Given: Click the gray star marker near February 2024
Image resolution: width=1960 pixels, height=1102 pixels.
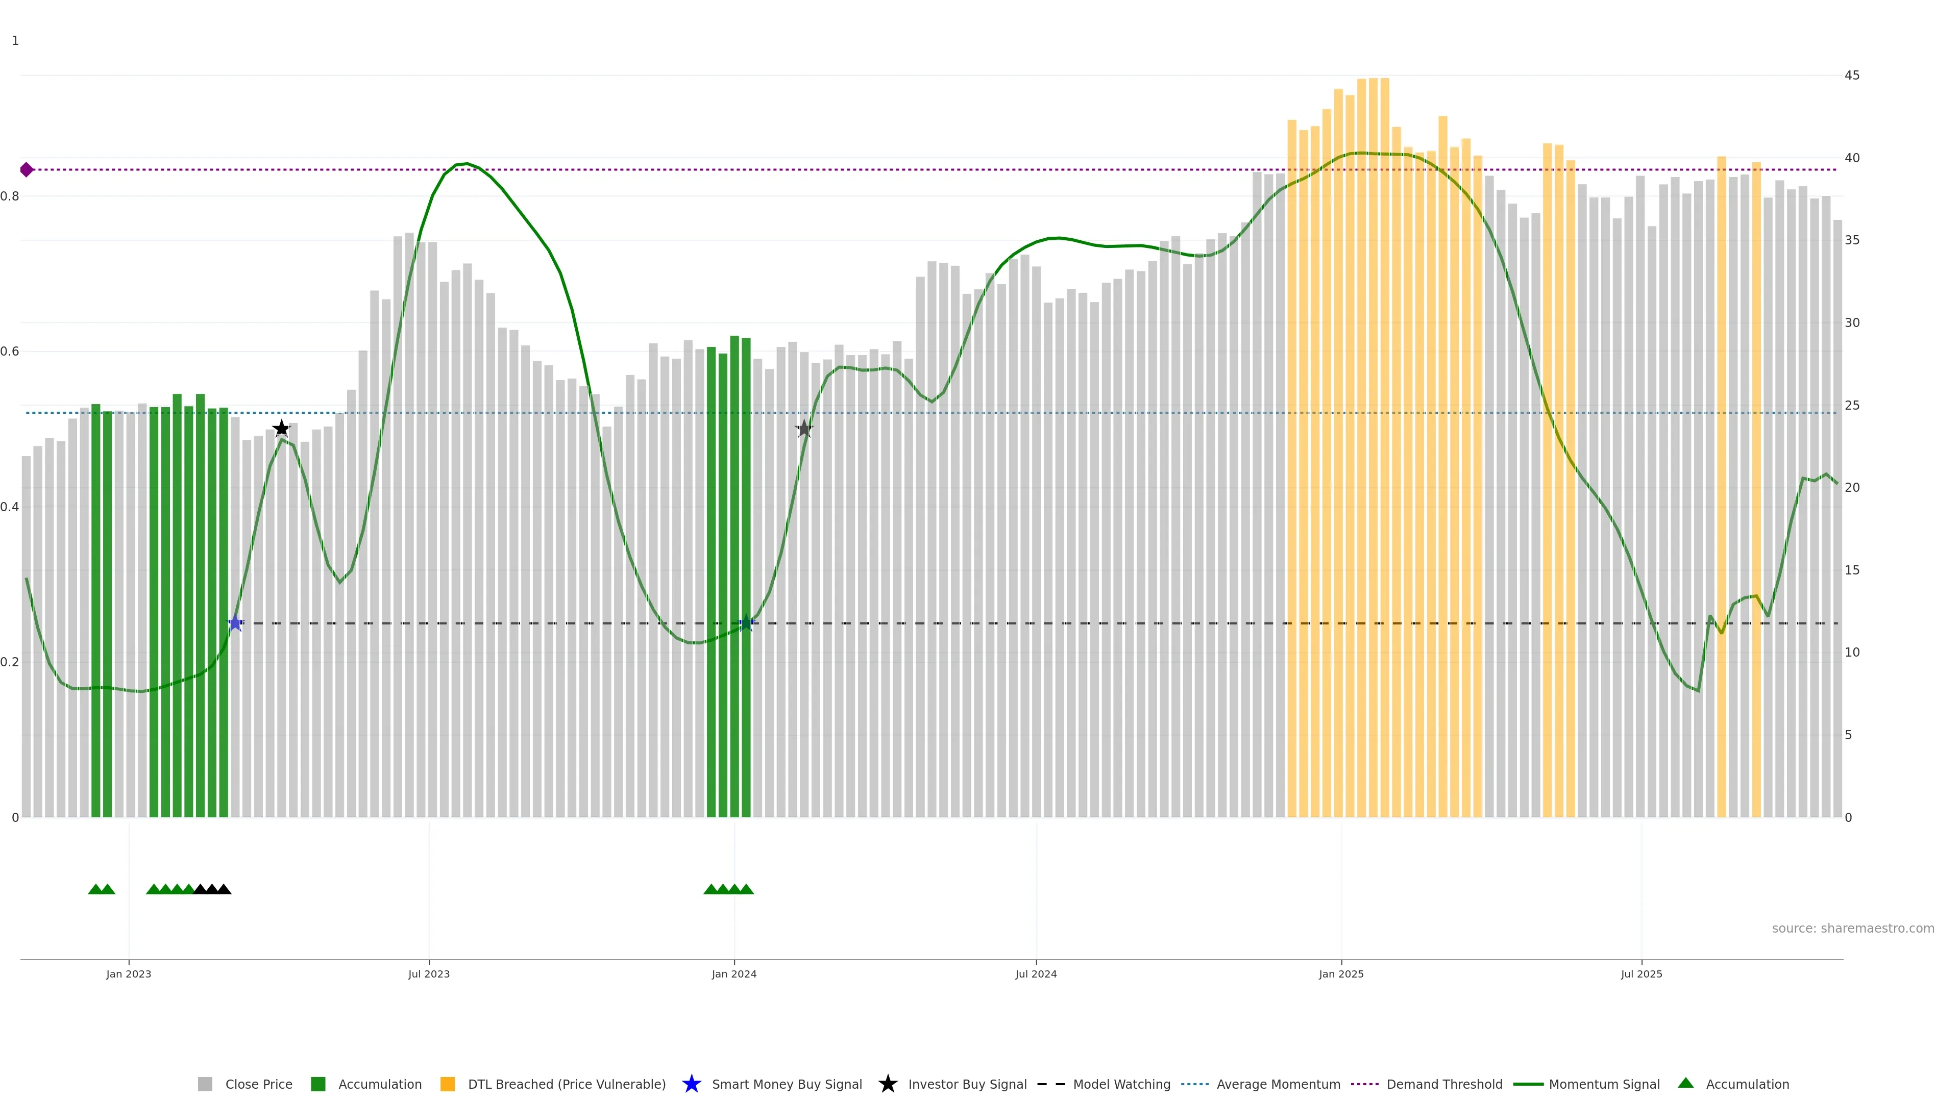Looking at the screenshot, I should pos(804,429).
